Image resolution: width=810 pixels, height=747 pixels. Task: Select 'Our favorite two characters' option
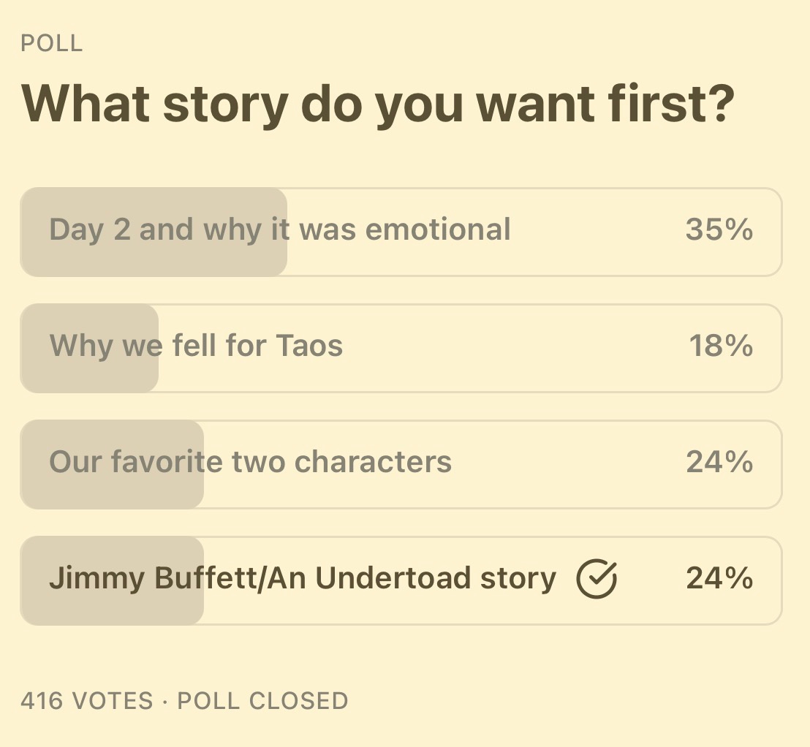(401, 464)
